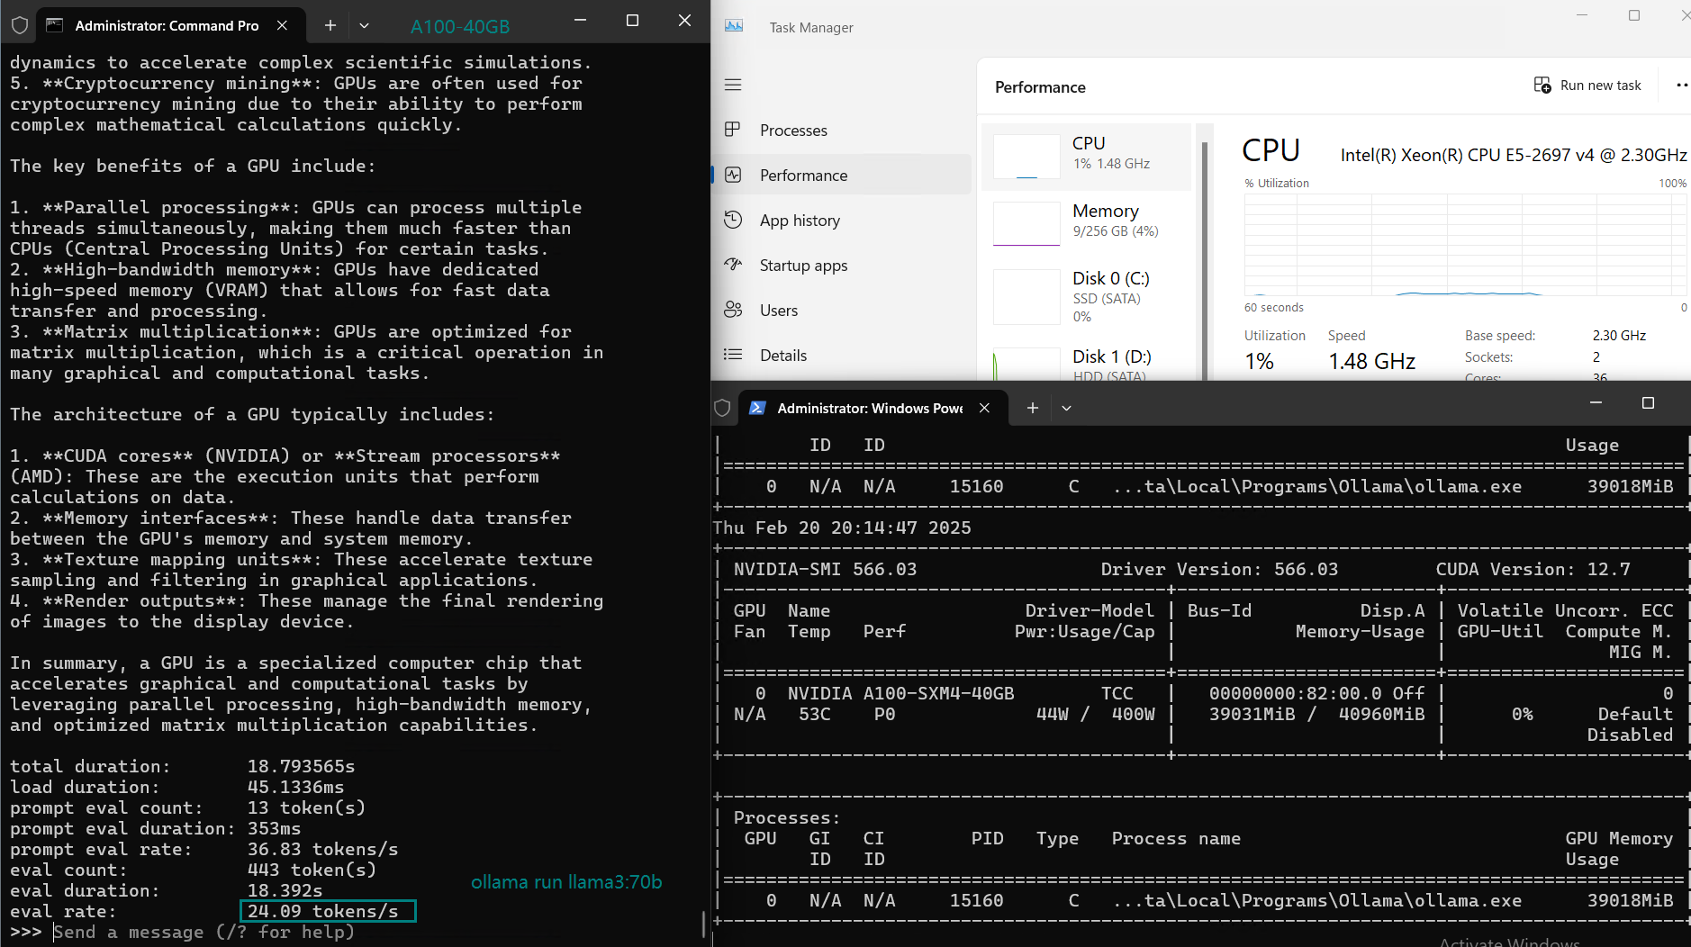Click the shield icon in PowerShell window
Screen dimensions: 1691x947
[x=722, y=408]
